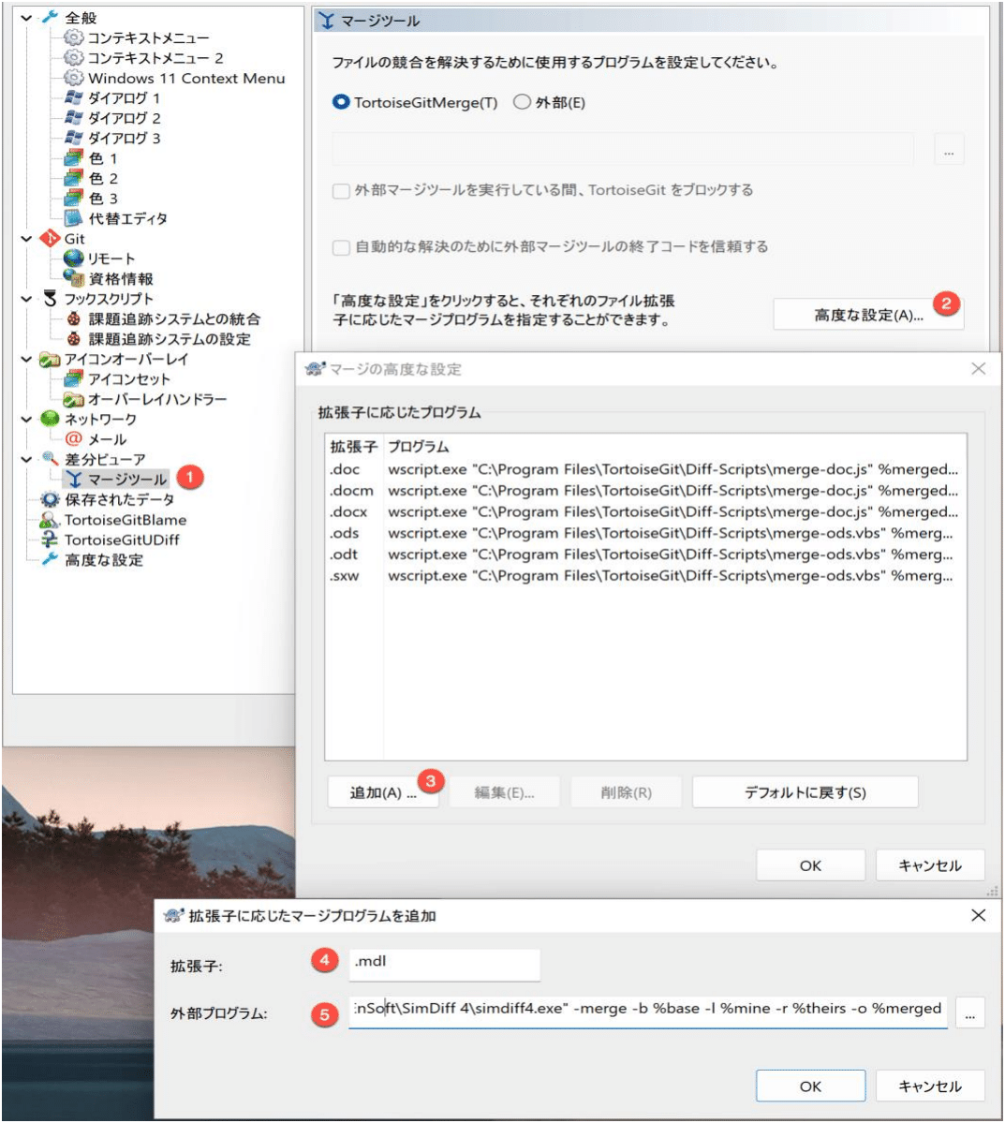
Task: Collapse the アイコンオーバーレイ tree node
Action: 26,359
